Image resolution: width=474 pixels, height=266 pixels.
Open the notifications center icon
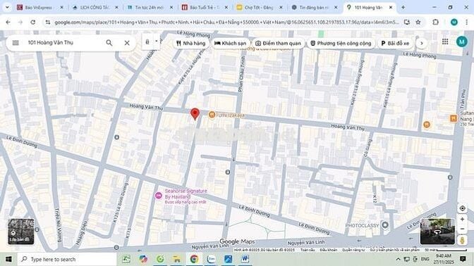pyautogui.click(x=463, y=259)
